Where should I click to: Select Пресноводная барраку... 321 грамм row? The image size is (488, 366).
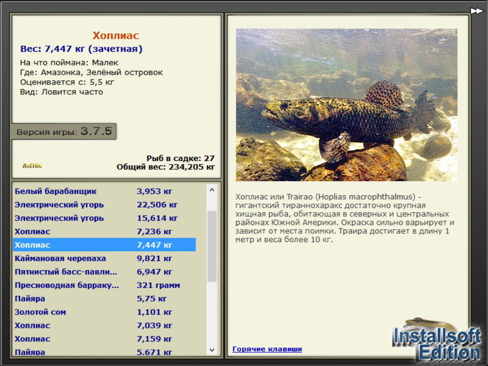tap(104, 285)
